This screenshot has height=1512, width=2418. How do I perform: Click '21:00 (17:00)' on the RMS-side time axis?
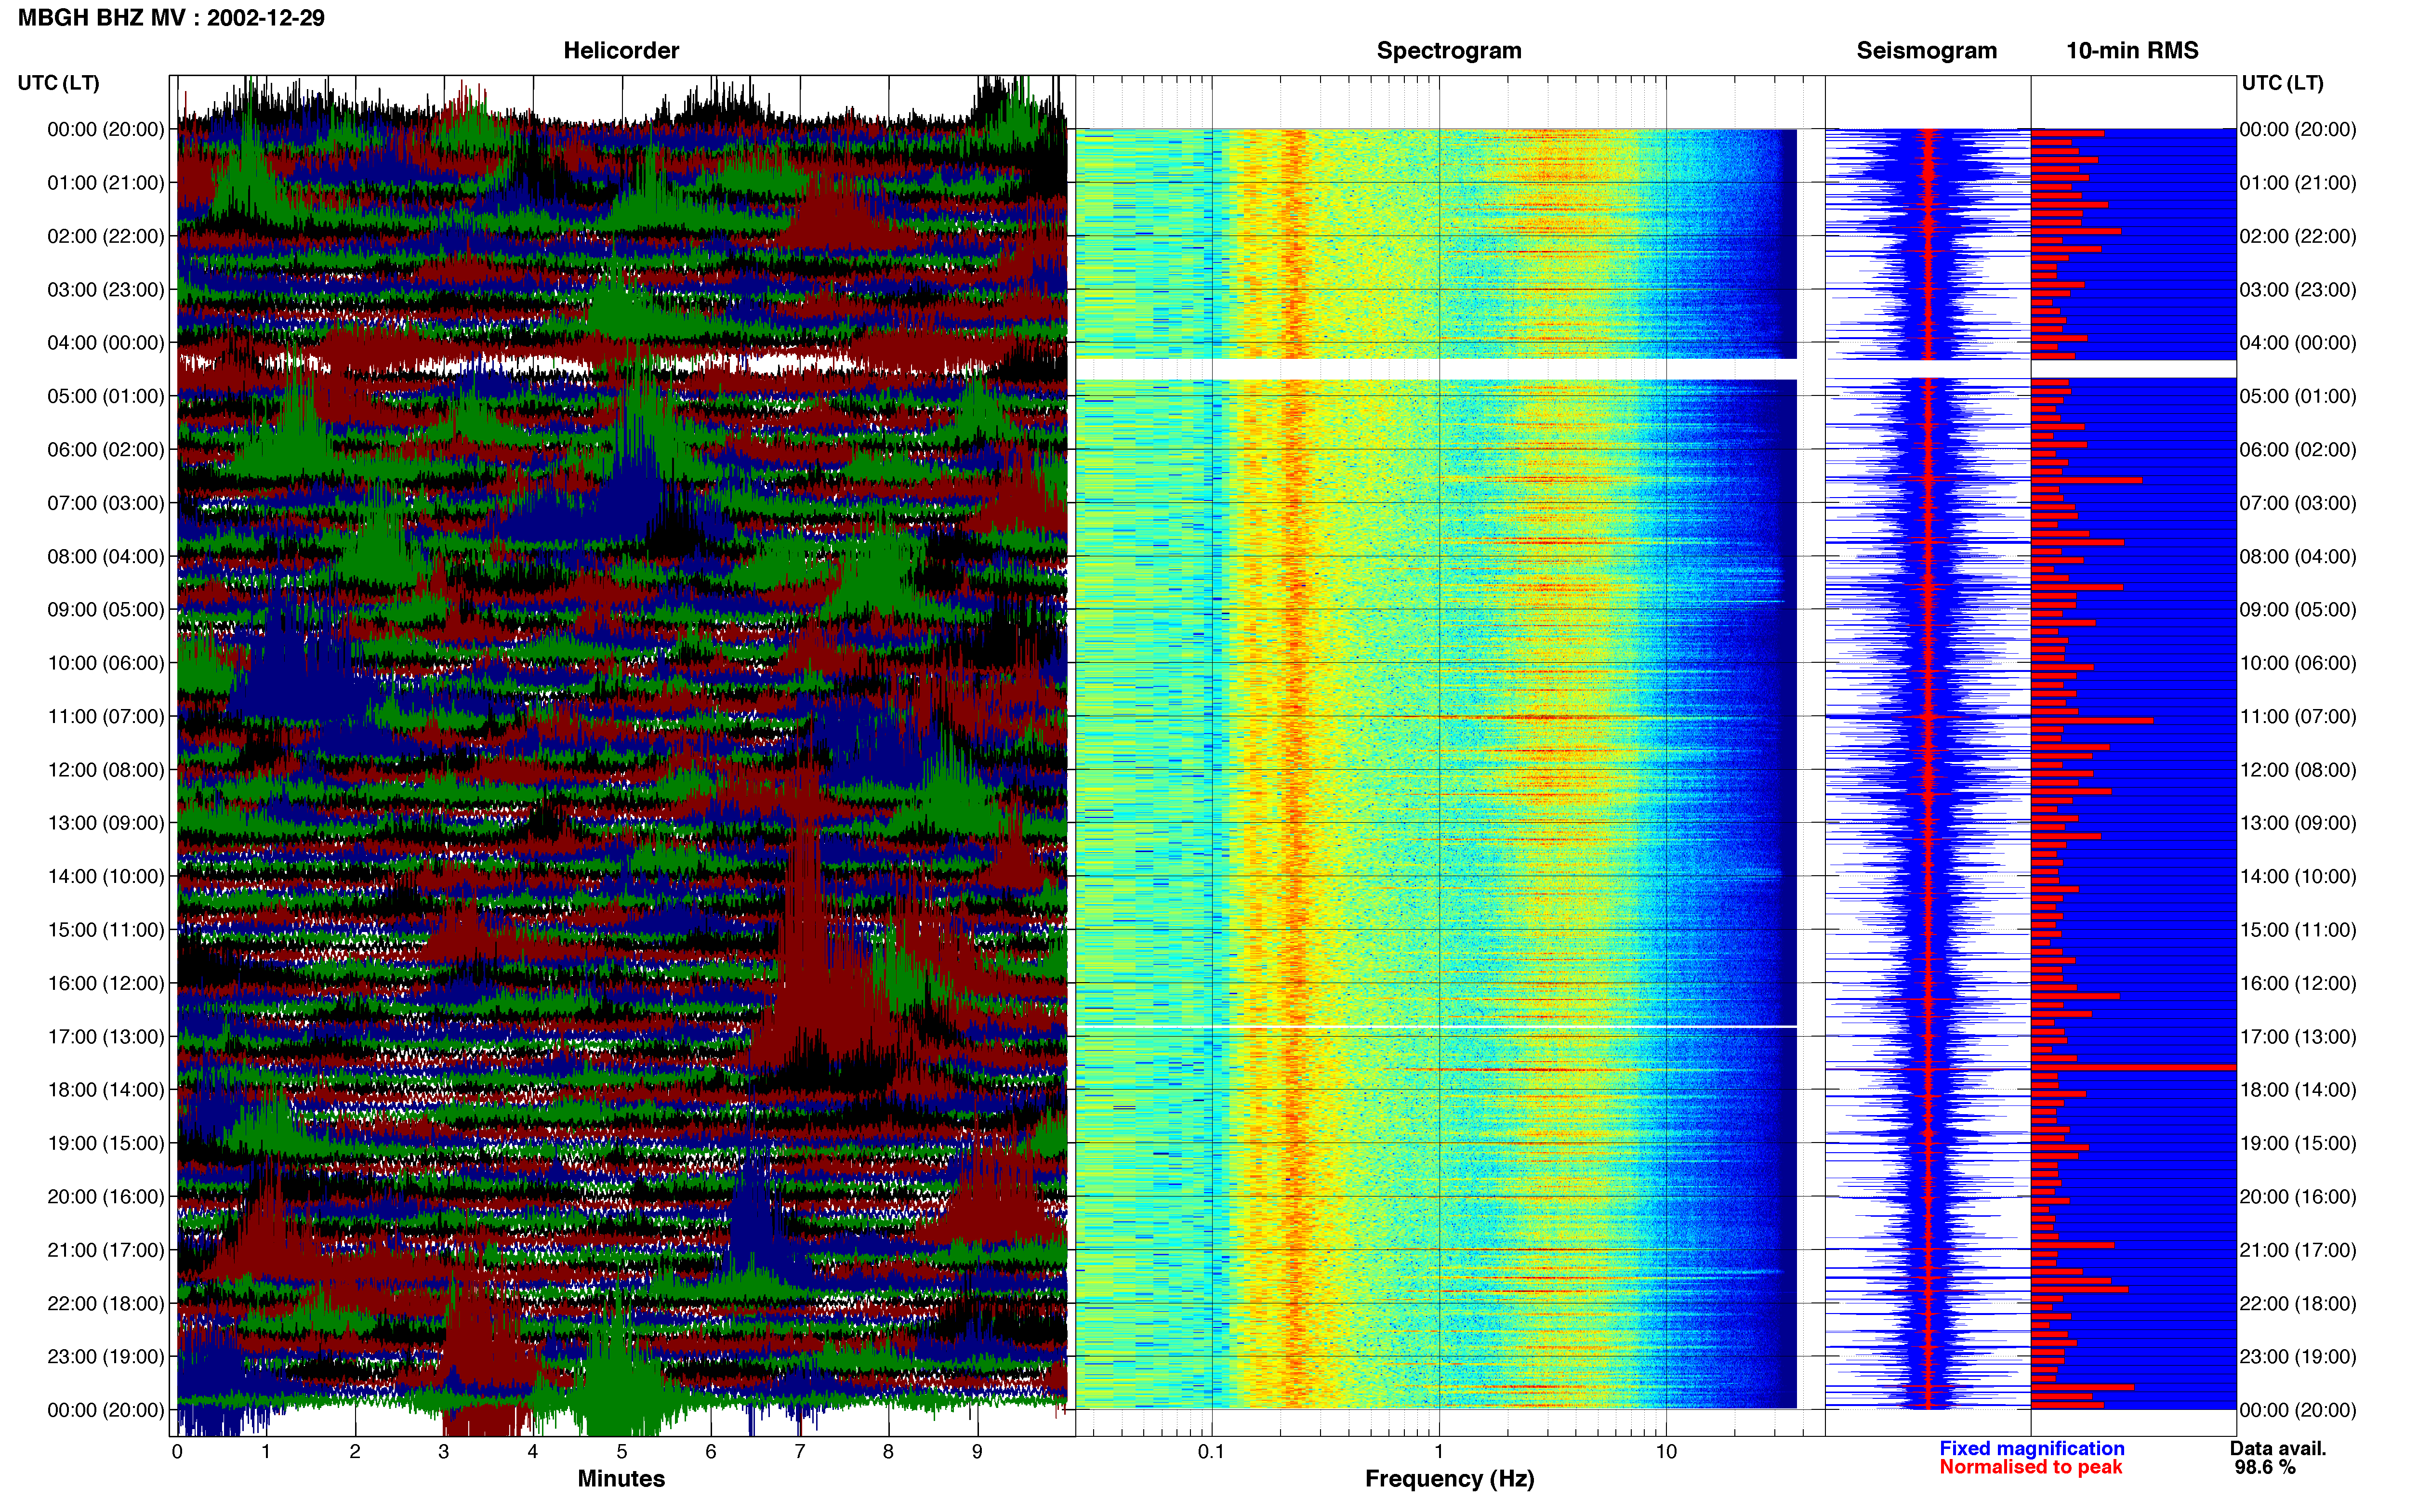point(2298,1250)
